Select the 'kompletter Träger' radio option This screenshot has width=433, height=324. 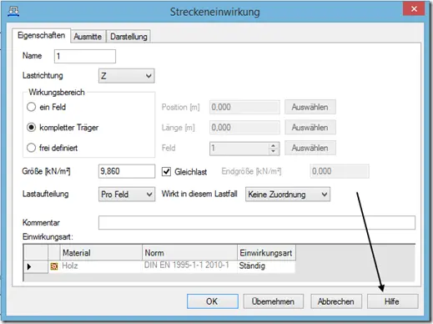pos(31,128)
